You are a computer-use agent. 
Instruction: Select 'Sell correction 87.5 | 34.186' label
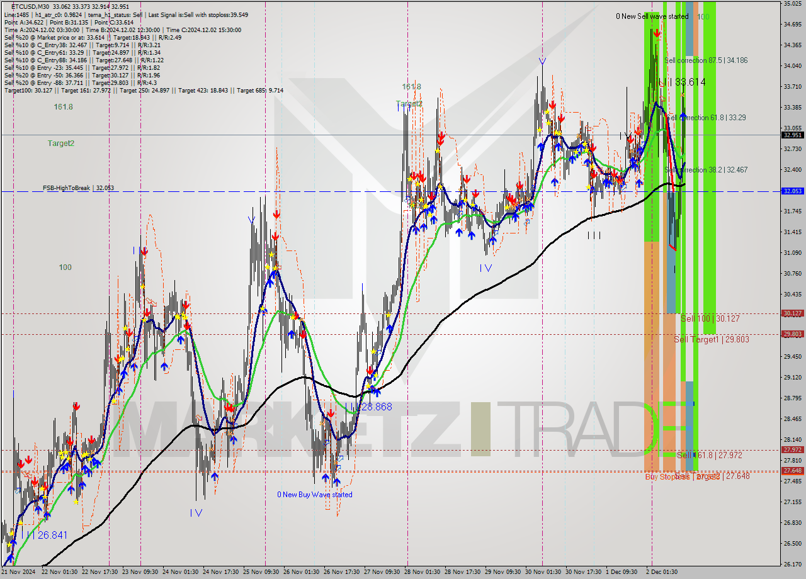click(706, 60)
